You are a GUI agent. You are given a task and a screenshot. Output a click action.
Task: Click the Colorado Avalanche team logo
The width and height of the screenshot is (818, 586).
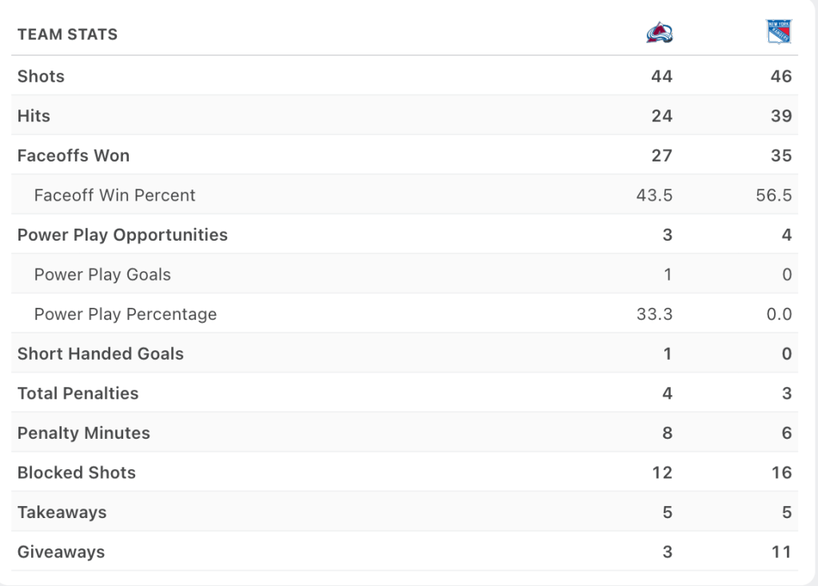click(x=660, y=34)
